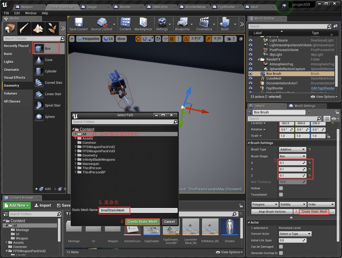Select Foliage mode leaf icon
This screenshot has width=342, height=258.
[52, 28]
